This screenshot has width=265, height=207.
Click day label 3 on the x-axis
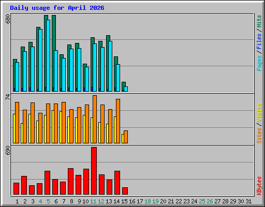(33, 201)
